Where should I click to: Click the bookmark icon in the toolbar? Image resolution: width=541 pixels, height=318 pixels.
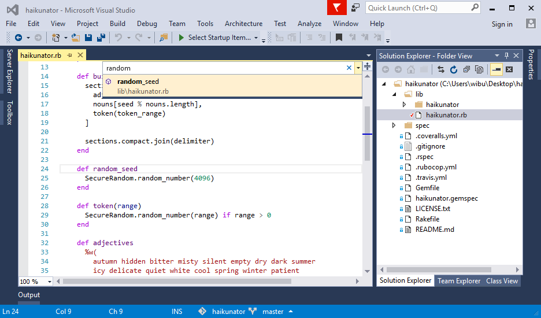pyautogui.click(x=339, y=38)
